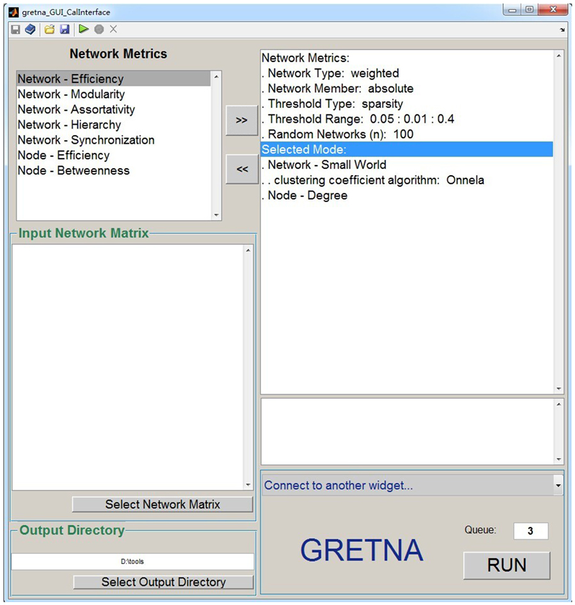Screen dimensions: 575x605
Task: Click up arrow of lower description box scrollbar
Action: pyautogui.click(x=559, y=404)
